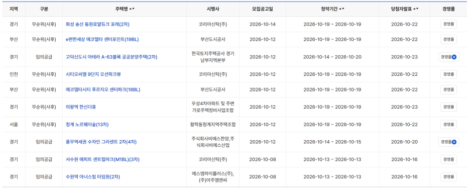
Task: Click the 모집공고일 column header
Action: coord(262,9)
